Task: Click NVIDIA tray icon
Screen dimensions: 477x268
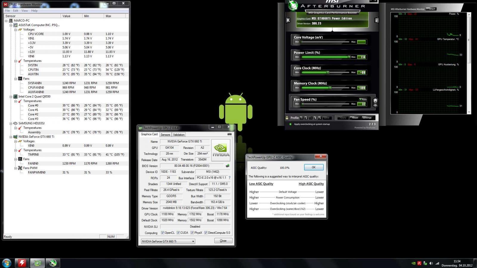Action: point(413,263)
